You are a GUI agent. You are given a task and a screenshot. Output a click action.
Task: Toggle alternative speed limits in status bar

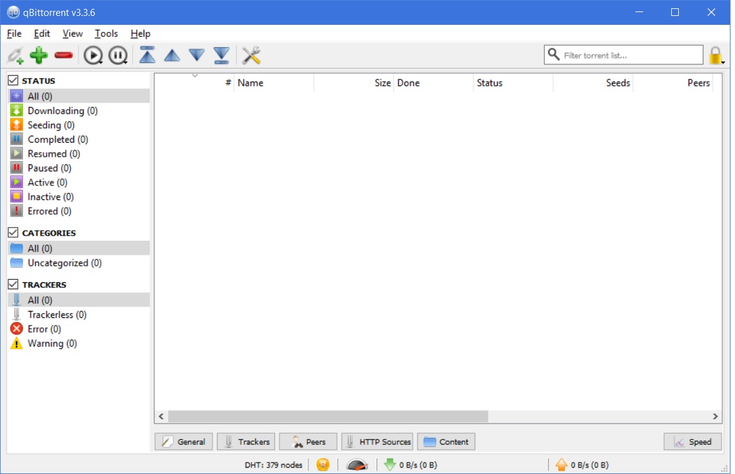356,465
